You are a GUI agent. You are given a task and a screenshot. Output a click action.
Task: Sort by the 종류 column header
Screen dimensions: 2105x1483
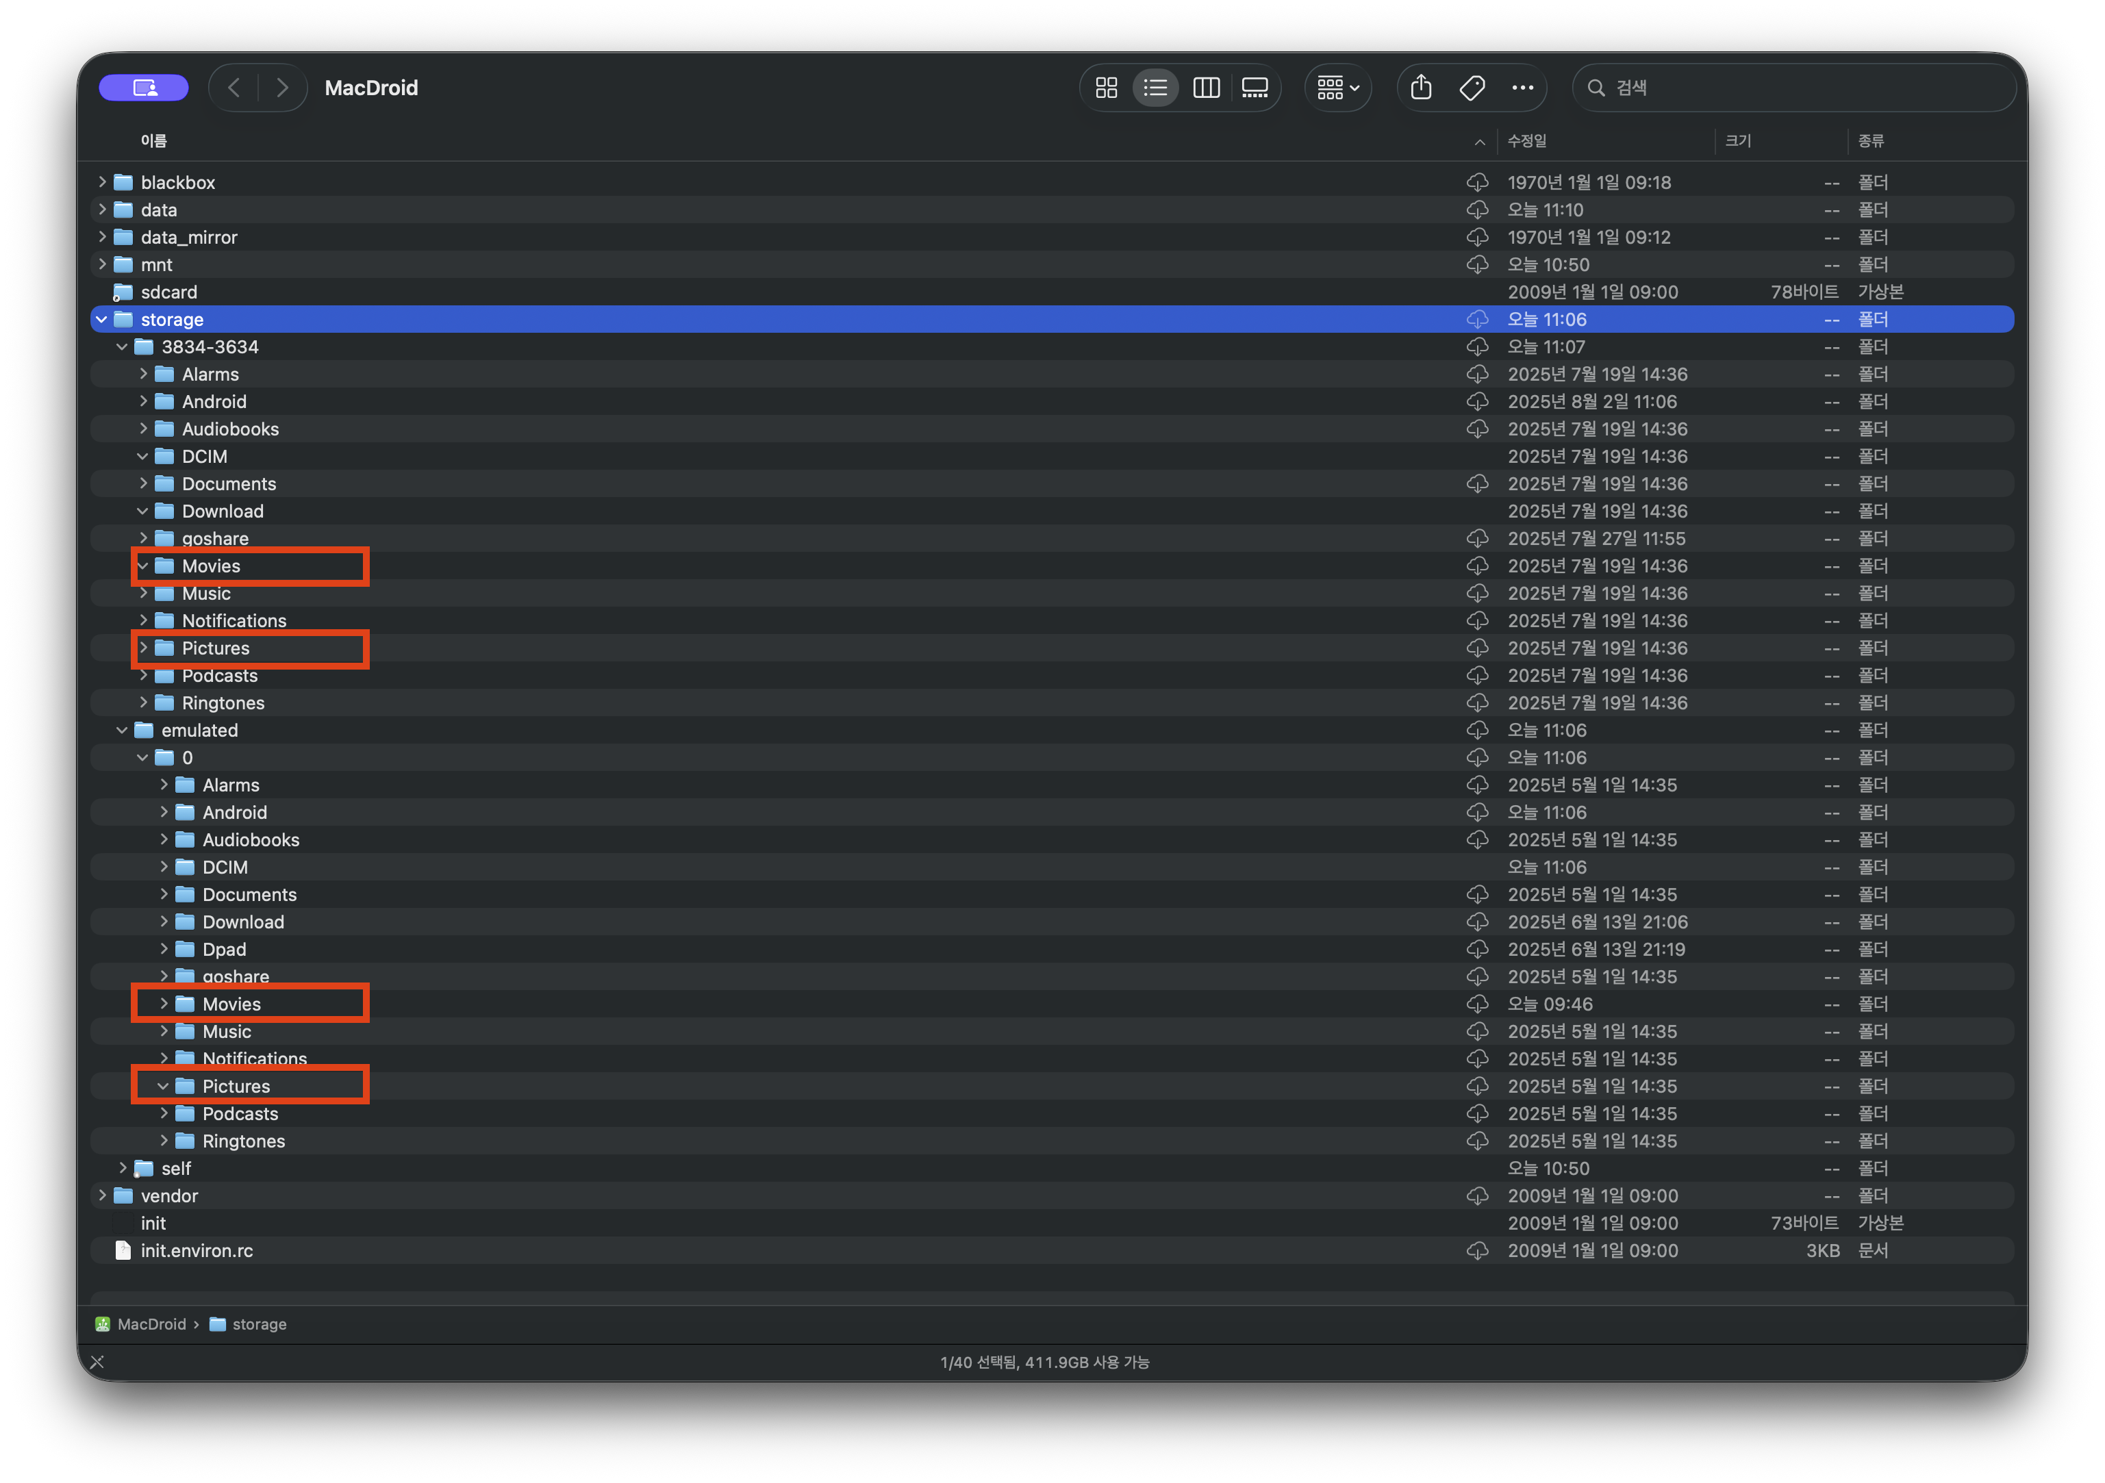pyautogui.click(x=1870, y=141)
